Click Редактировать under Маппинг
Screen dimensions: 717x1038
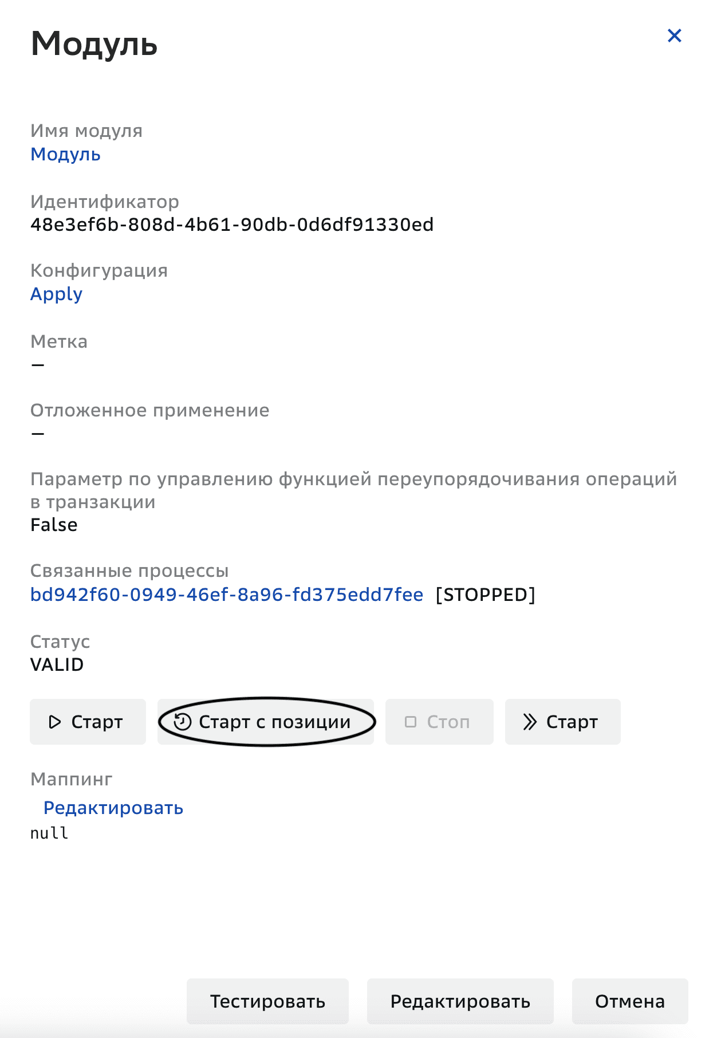pos(113,807)
